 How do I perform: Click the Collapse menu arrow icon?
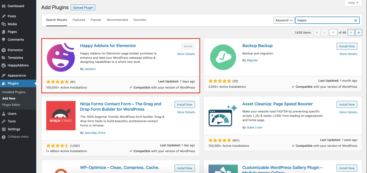click(x=4, y=137)
